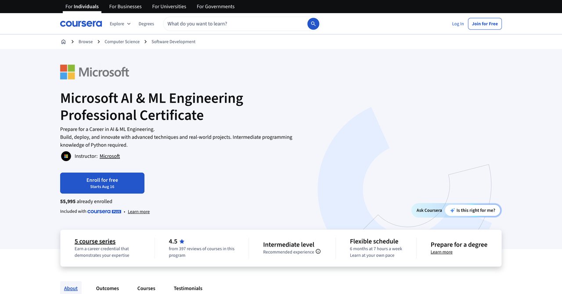Viewport: 562px width, 294px height.
Task: Click the Log In link
Action: tap(458, 24)
